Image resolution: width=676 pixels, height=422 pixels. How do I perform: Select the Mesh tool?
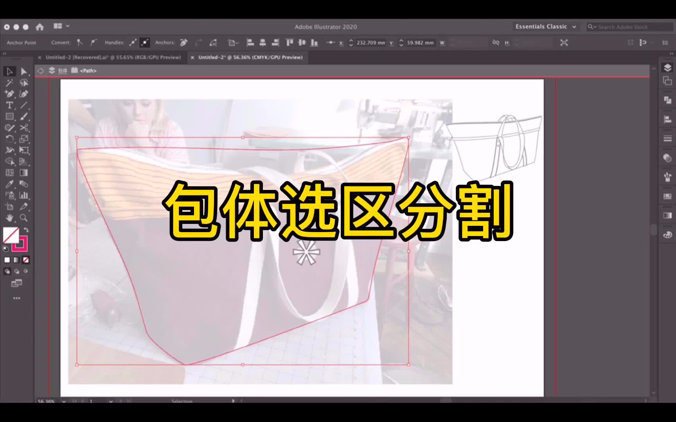[x=10, y=173]
